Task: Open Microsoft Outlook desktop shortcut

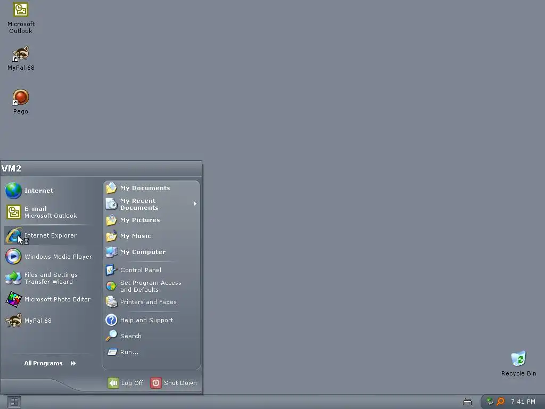Action: coord(21,18)
